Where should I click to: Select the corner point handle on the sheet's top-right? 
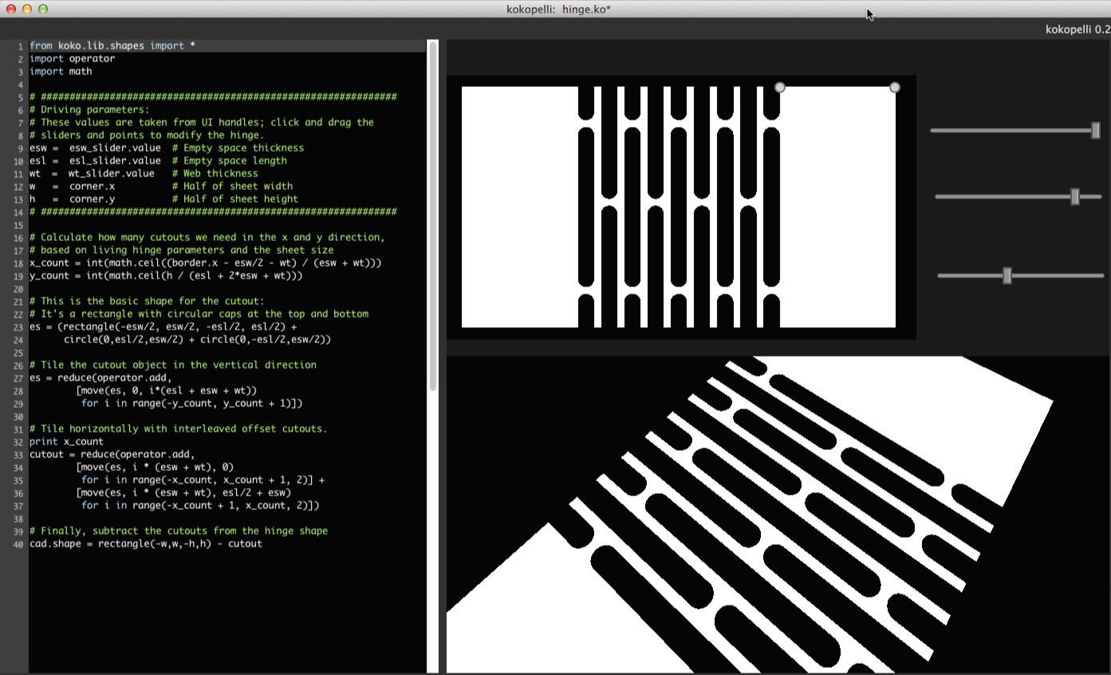tap(895, 87)
